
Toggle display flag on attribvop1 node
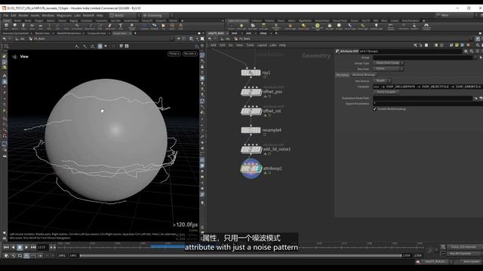259,169
